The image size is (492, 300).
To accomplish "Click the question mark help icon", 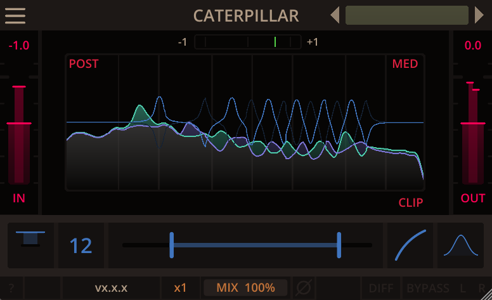I will coord(11,288).
